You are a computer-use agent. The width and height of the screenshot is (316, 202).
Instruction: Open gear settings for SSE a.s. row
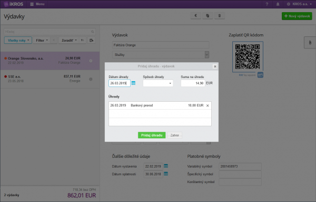[91, 79]
